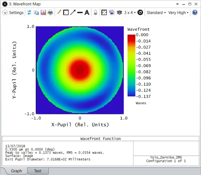The width and height of the screenshot is (201, 175).
Task: Switch to the Graph tab
Action: pos(16,171)
